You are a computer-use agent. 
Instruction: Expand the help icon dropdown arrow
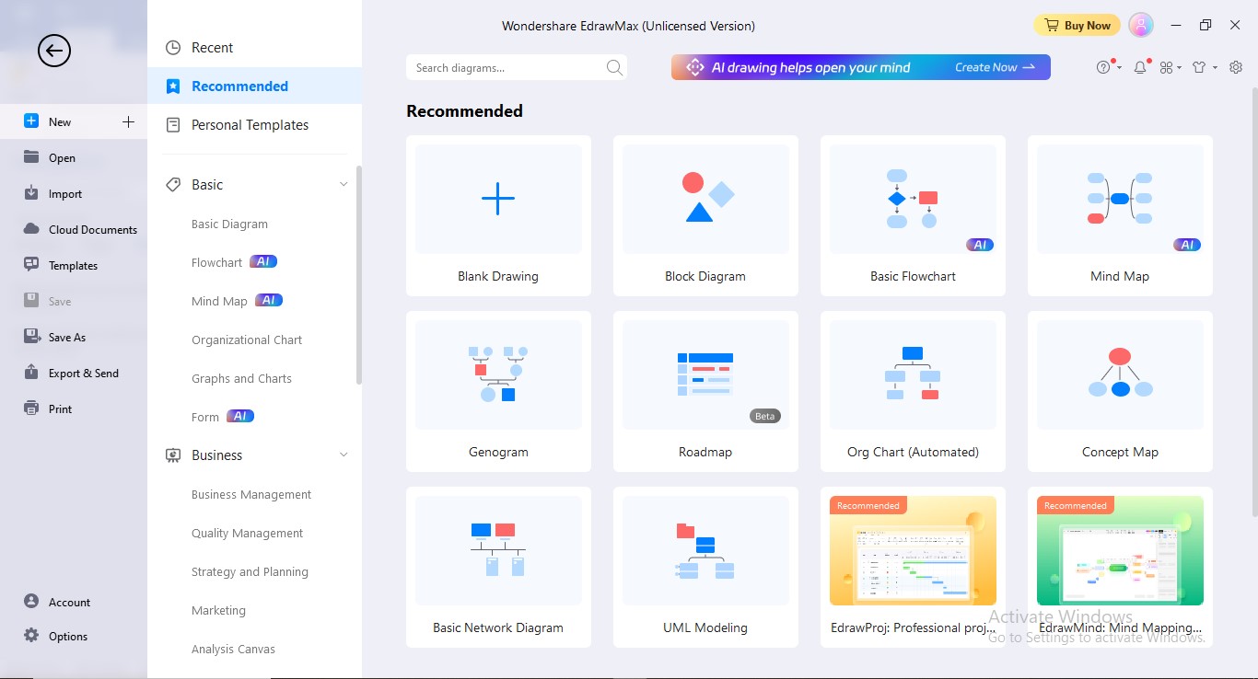(1118, 68)
